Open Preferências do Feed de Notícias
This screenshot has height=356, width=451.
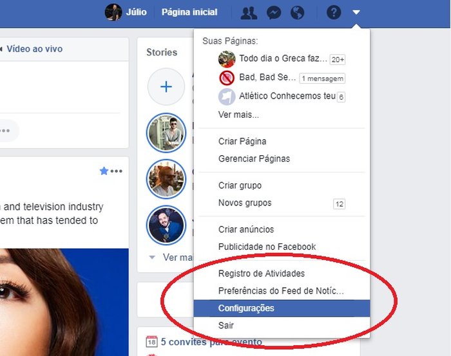282,291
